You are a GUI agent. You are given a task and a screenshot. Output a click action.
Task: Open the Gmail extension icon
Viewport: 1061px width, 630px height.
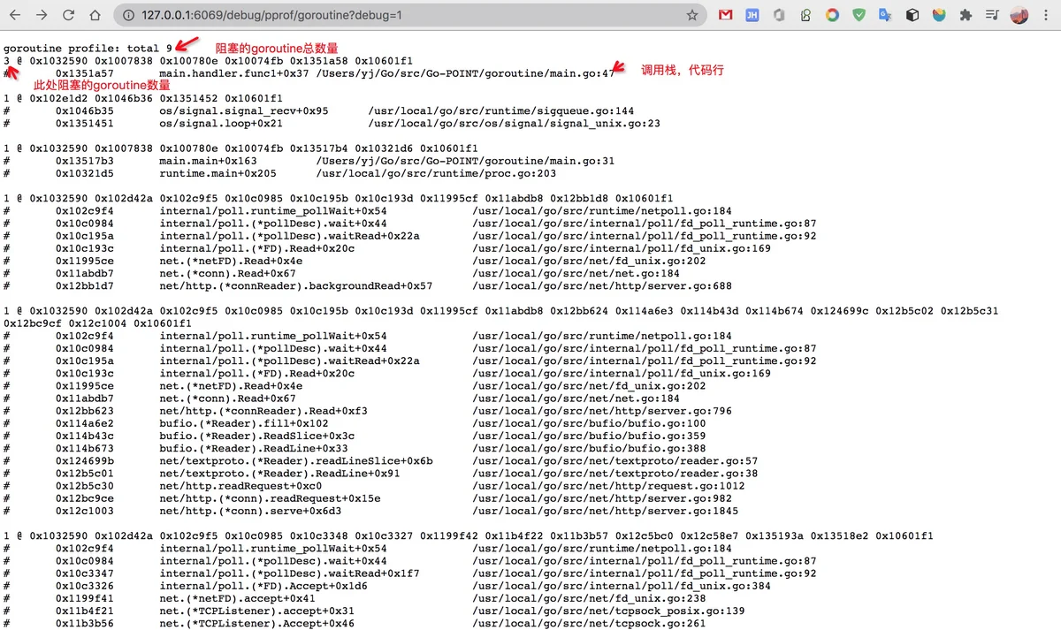(x=725, y=15)
